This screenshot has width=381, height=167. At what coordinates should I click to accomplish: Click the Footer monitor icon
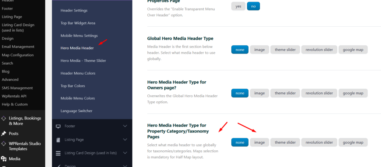click(58, 126)
